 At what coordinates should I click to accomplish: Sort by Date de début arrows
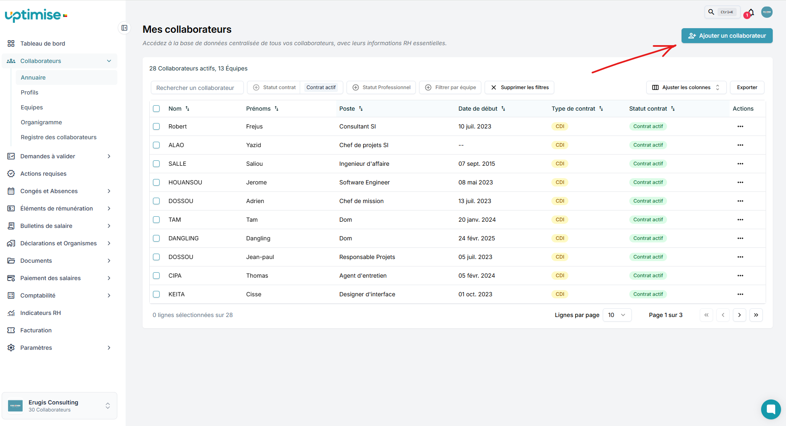503,109
